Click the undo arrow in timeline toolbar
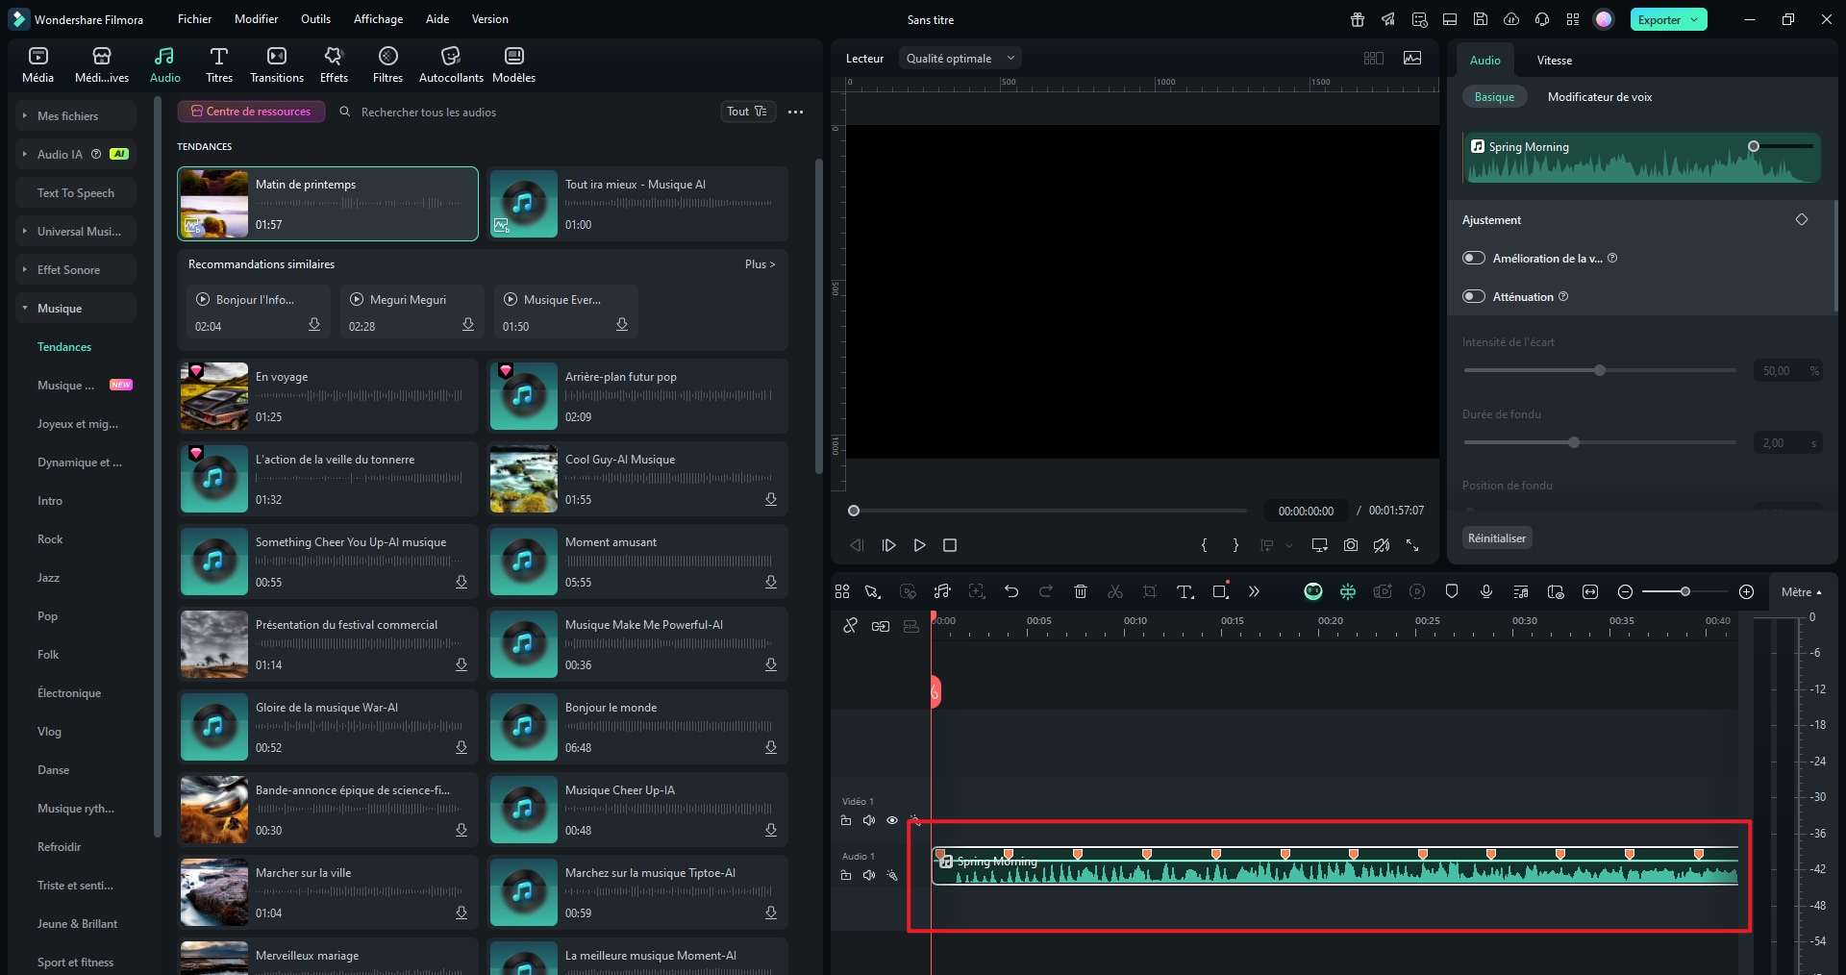 click(1011, 591)
